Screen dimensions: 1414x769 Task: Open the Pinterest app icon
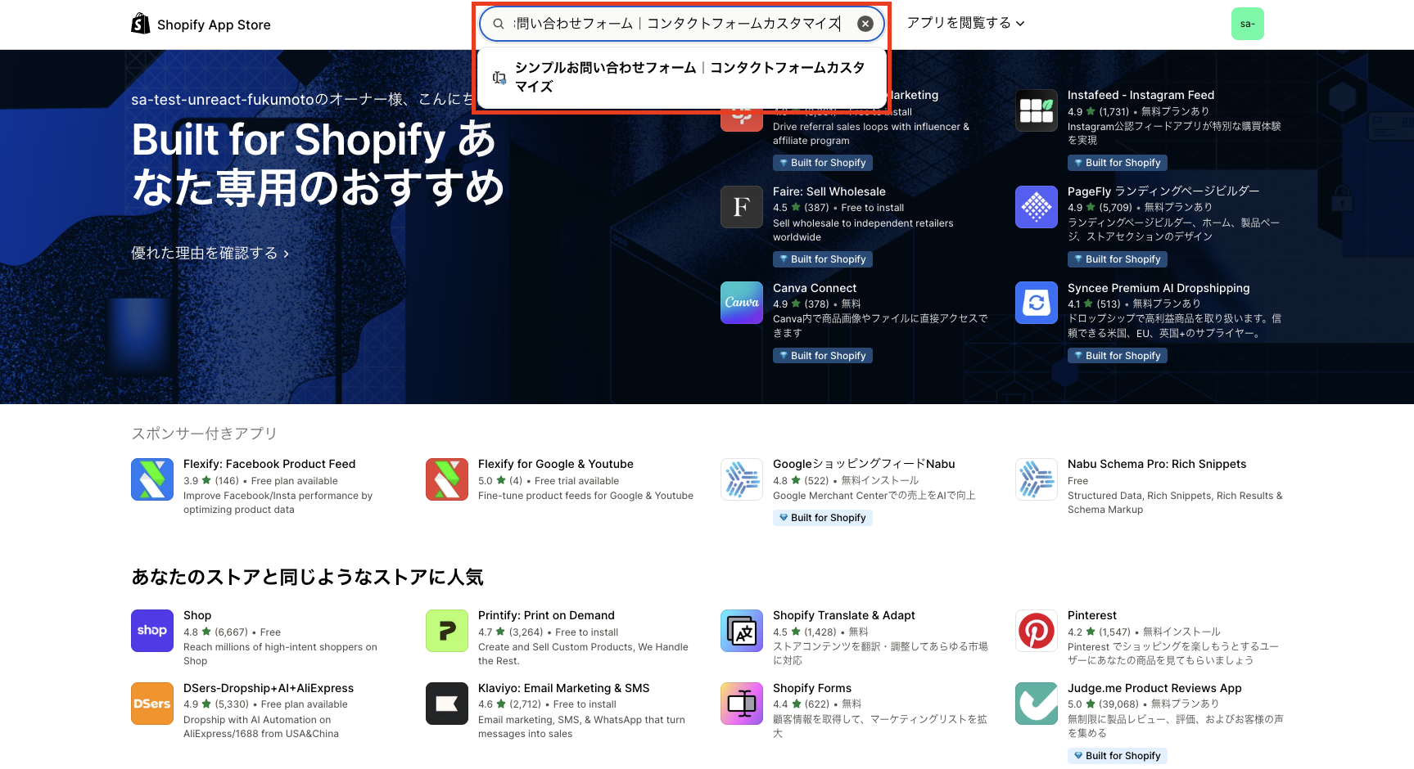pos(1037,631)
